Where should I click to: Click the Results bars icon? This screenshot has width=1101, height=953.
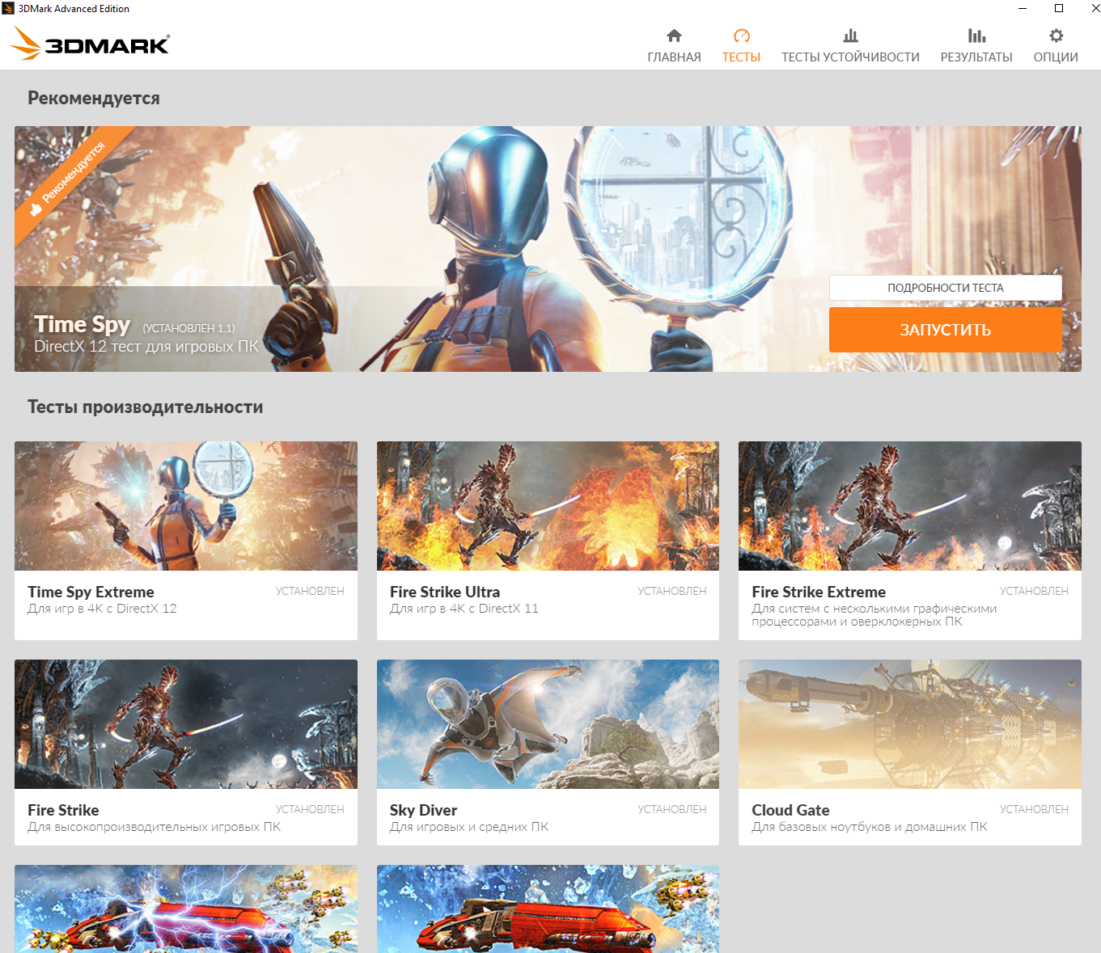click(x=976, y=36)
